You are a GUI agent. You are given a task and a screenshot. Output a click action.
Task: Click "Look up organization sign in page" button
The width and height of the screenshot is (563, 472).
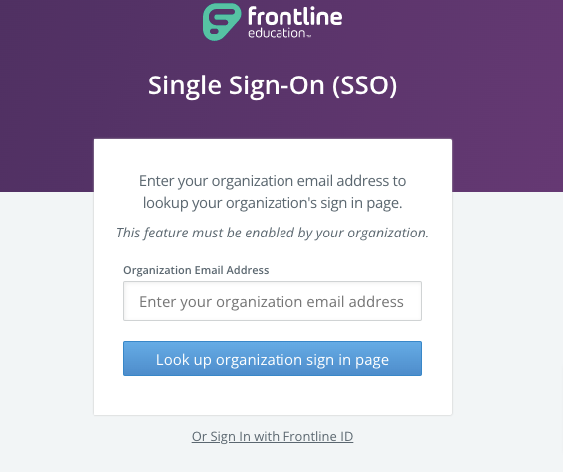tap(273, 359)
